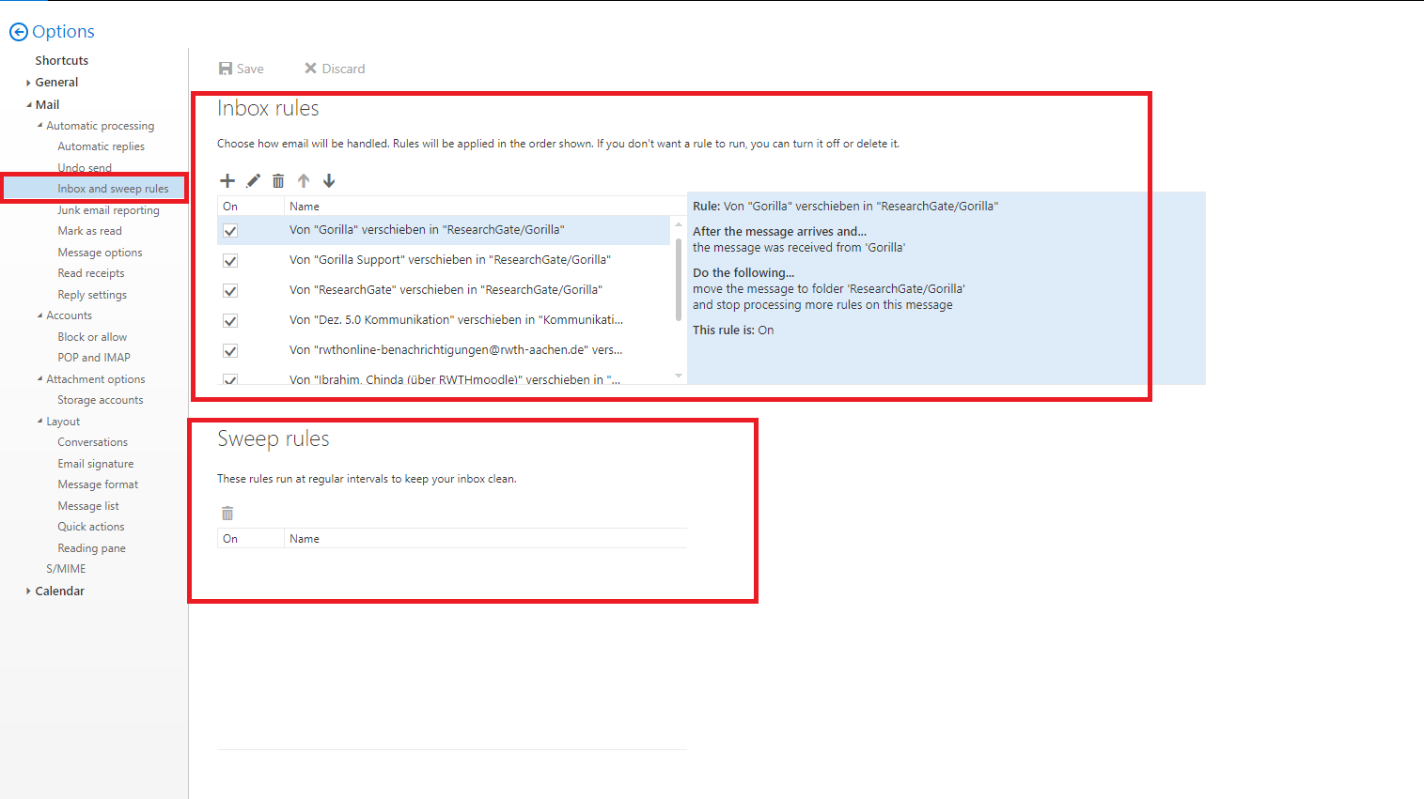Image resolution: width=1424 pixels, height=799 pixels.
Task: Click the Save disk icon
Action: pos(226,69)
